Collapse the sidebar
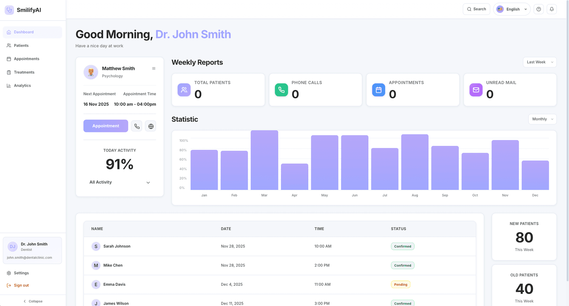The height and width of the screenshot is (306, 569). pos(33,301)
